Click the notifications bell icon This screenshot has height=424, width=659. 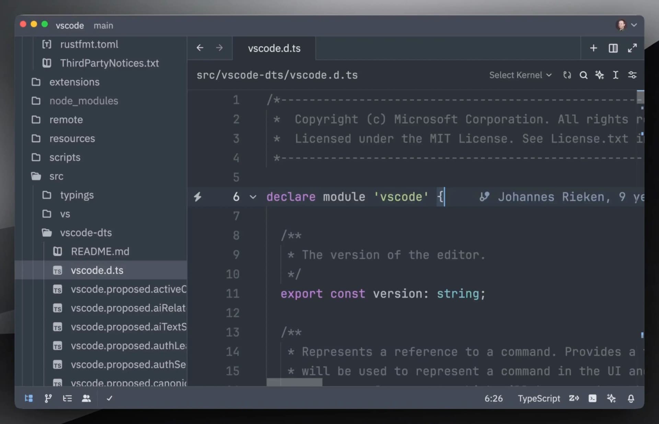pos(631,398)
